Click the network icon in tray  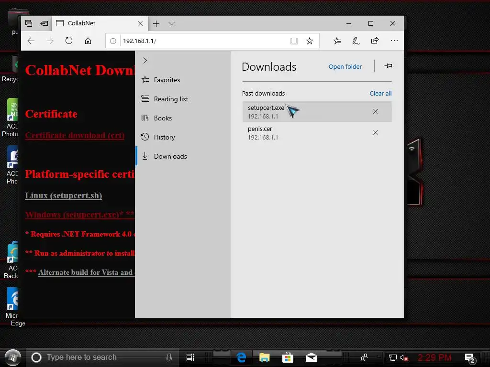(392, 357)
